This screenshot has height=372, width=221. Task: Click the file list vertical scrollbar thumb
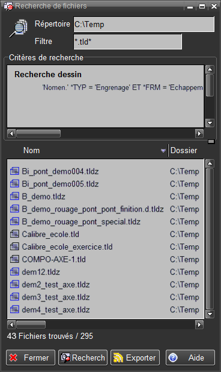(x=210, y=238)
